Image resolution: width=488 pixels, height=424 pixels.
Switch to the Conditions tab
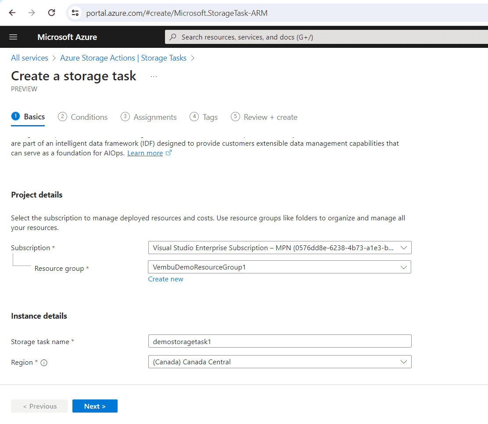click(83, 117)
